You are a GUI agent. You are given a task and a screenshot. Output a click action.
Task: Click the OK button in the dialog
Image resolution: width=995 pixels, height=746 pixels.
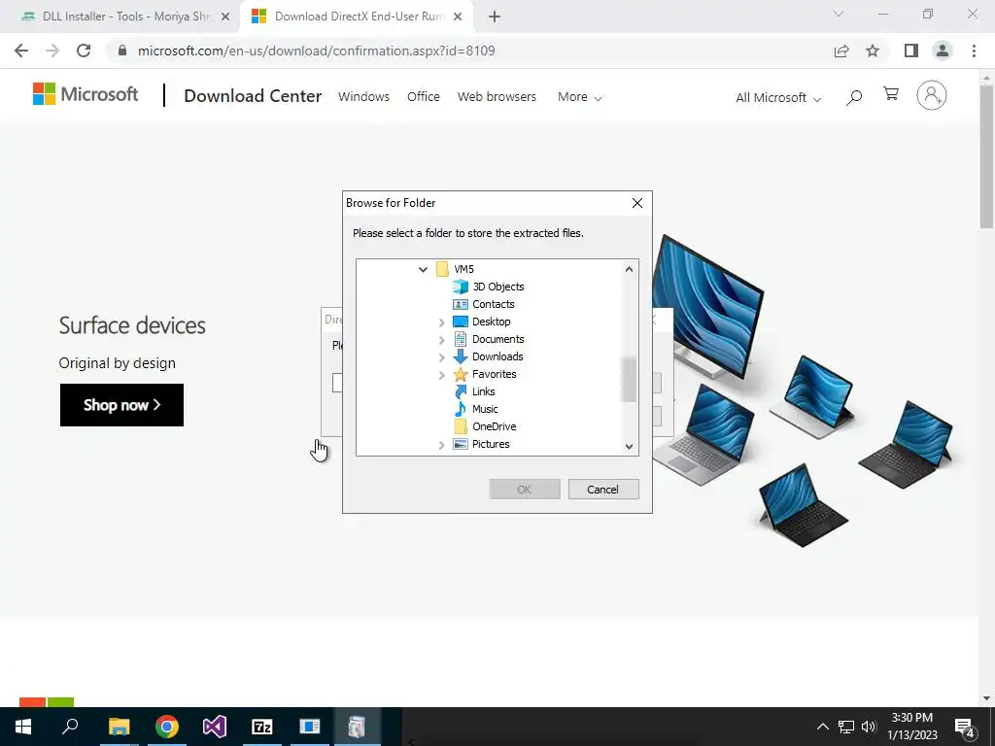click(524, 490)
